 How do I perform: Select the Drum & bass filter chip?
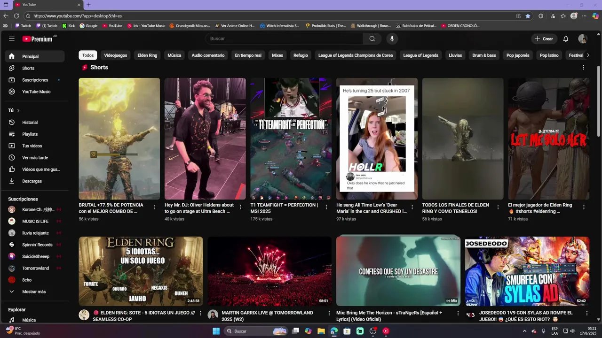pyautogui.click(x=484, y=55)
